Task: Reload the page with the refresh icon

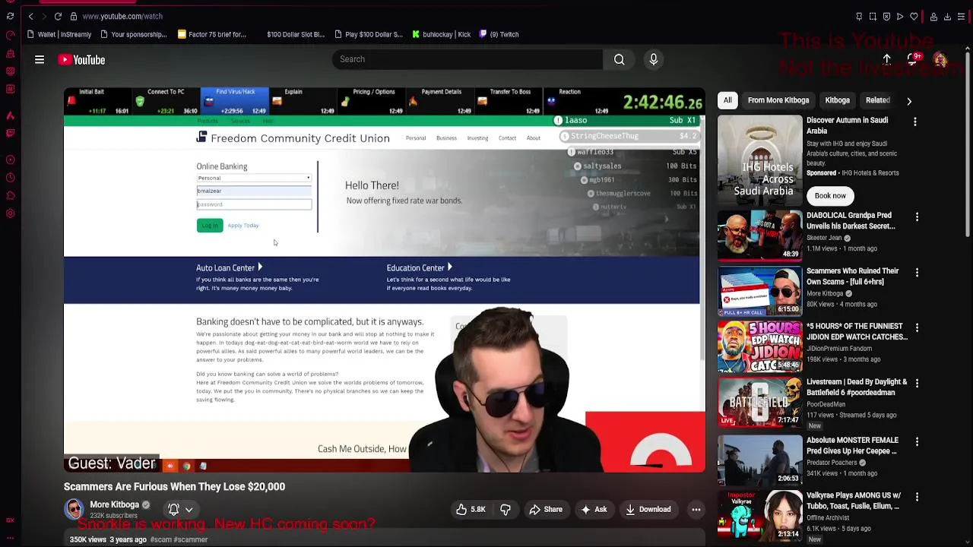Action: (58, 16)
